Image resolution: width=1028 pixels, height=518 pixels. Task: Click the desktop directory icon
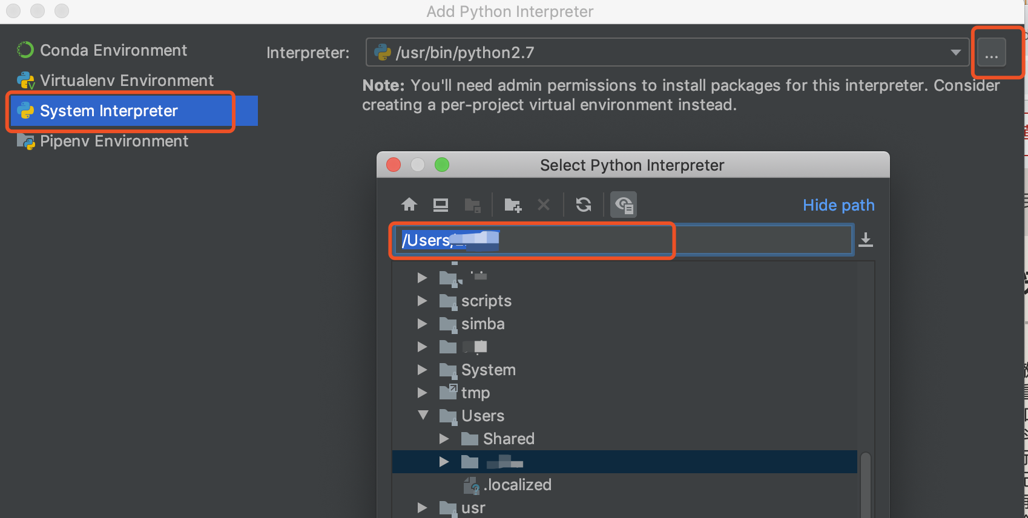coord(441,205)
